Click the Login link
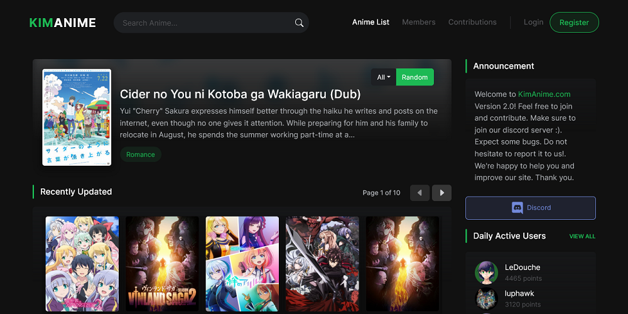Viewport: 628px width, 314px height. pos(533,23)
